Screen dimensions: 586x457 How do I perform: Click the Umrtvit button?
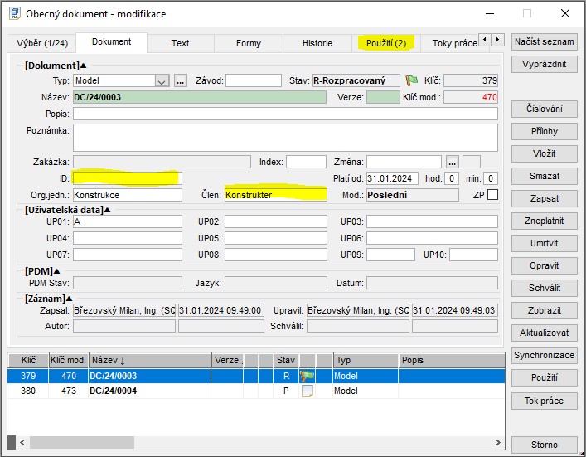point(544,244)
